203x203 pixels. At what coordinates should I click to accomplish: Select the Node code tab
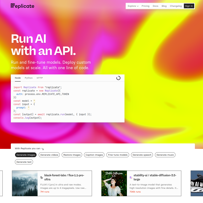[18, 78]
